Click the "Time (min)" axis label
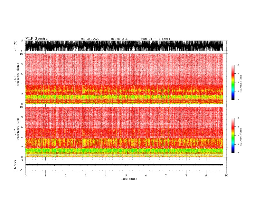 coord(129,179)
